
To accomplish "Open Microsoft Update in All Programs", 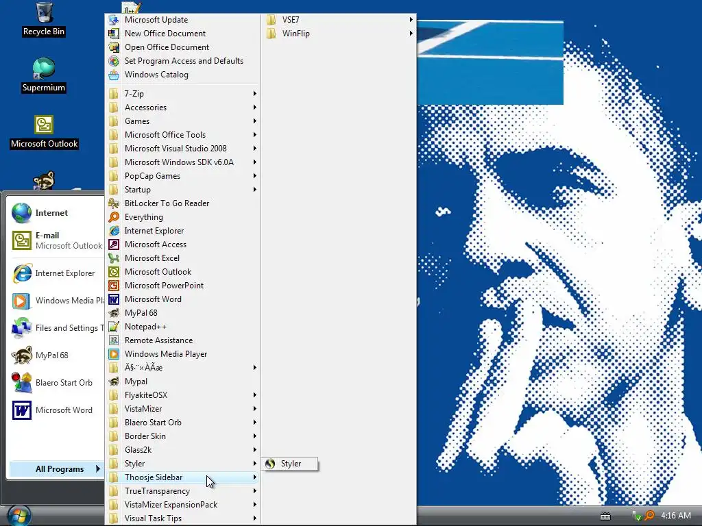I will coord(182,20).
